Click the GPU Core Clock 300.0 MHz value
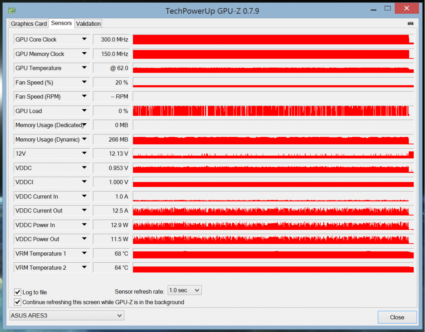 pos(111,39)
